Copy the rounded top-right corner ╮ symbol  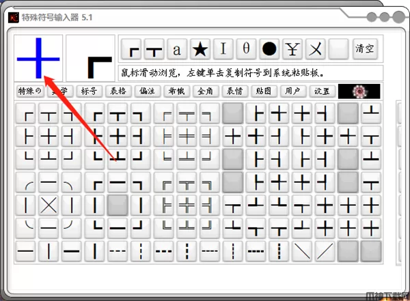(71, 182)
